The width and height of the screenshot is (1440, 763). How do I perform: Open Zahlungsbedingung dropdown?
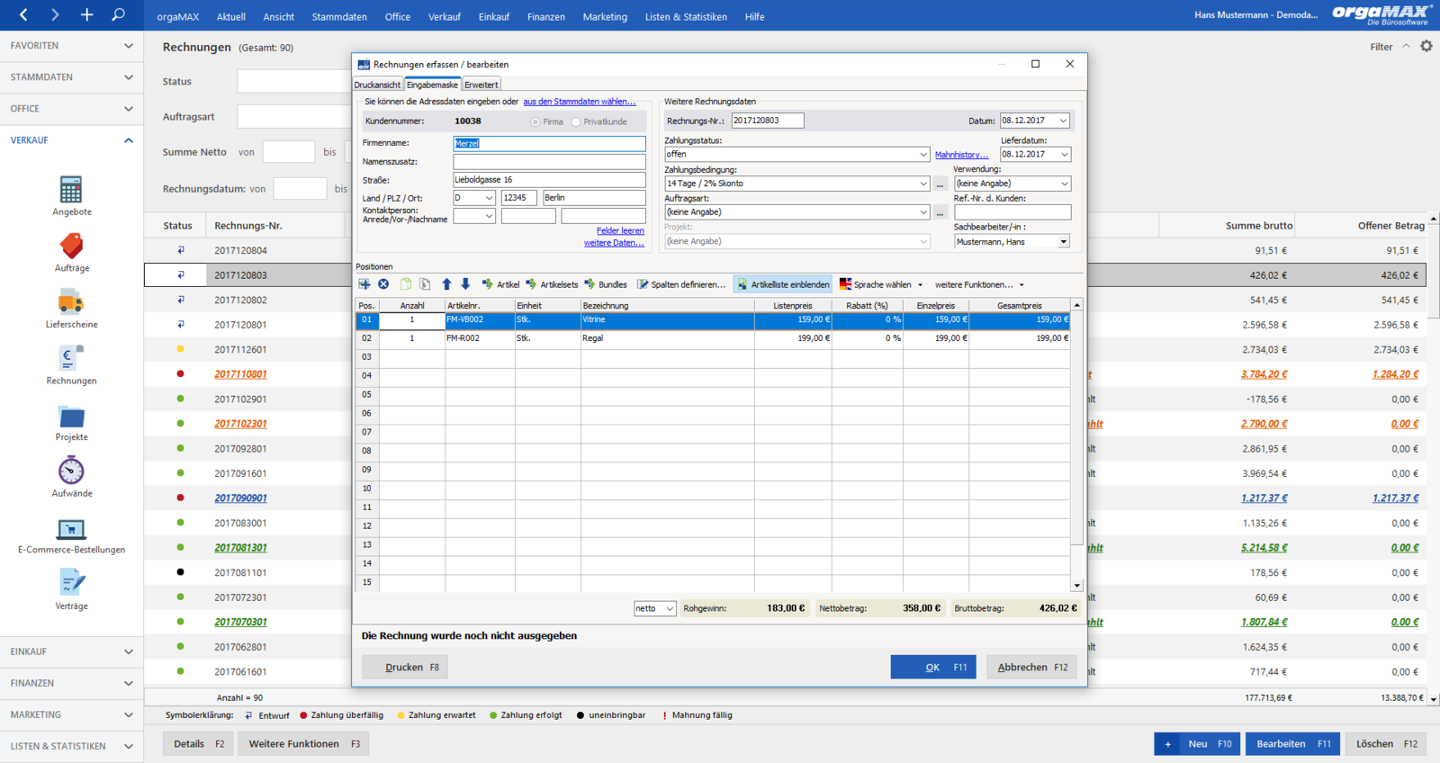(x=923, y=184)
